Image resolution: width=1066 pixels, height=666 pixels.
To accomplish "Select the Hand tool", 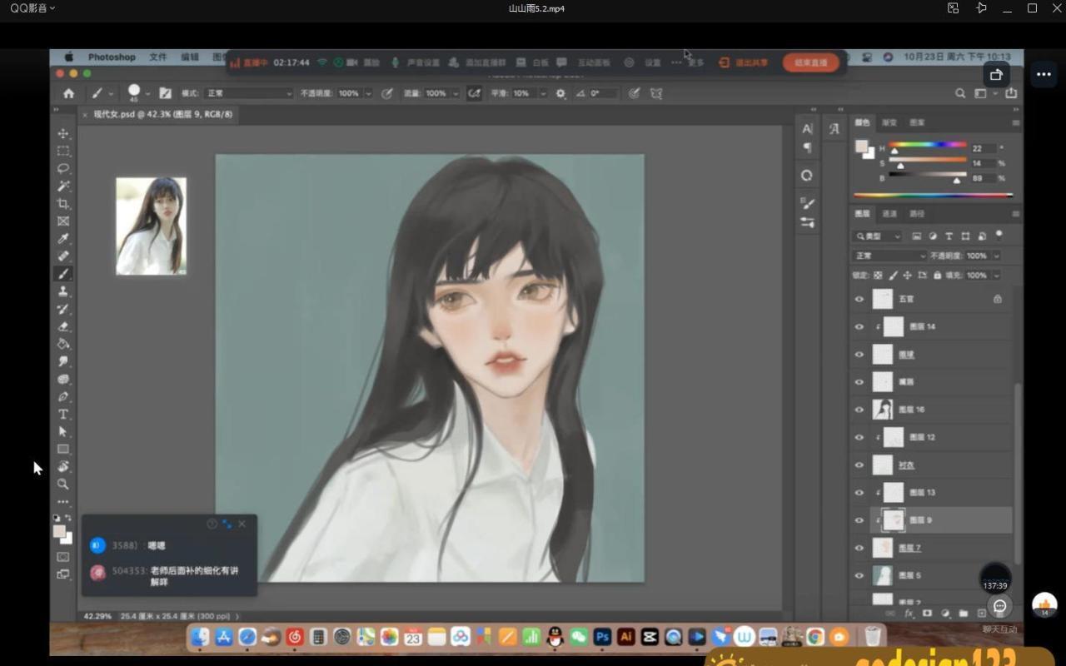I will (x=63, y=466).
